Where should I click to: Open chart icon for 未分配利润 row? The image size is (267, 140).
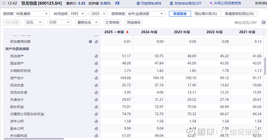96,136
